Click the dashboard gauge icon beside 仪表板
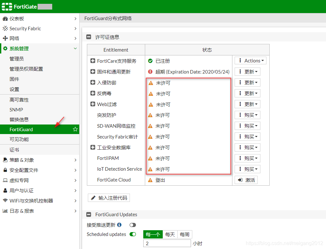Image resolution: width=326 pixels, height=249 pixels. tap(5, 19)
